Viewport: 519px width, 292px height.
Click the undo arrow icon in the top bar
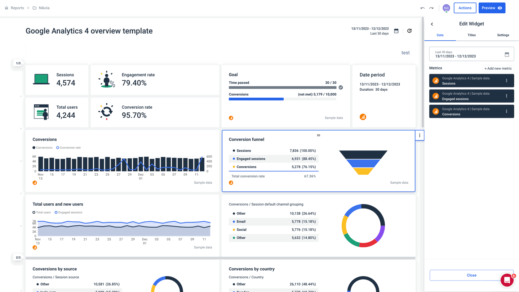pos(422,8)
